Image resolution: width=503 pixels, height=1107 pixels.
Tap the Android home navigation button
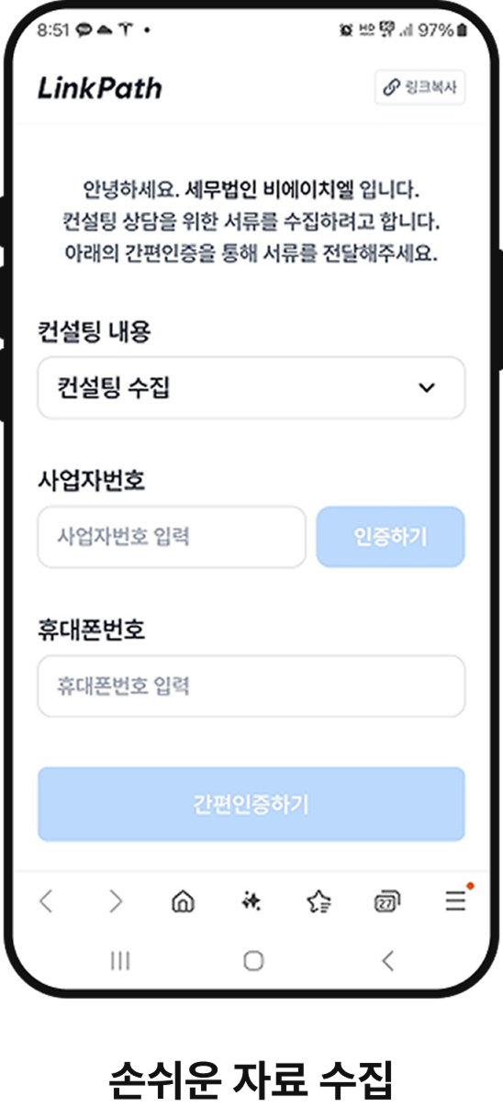pyautogui.click(x=253, y=961)
